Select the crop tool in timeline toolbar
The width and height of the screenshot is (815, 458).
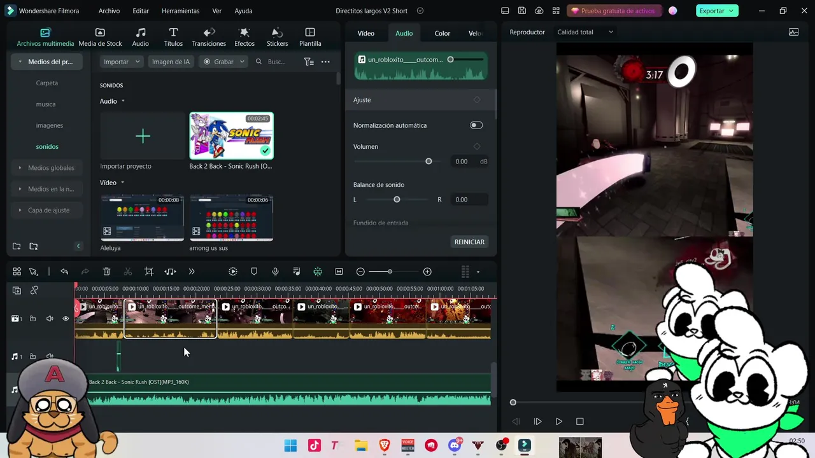point(149,272)
